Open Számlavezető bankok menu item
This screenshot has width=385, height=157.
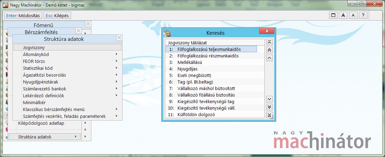point(67,89)
